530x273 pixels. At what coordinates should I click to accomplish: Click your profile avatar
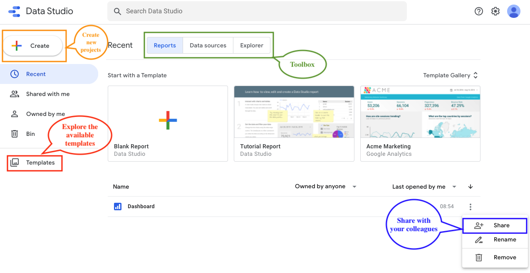coord(513,11)
